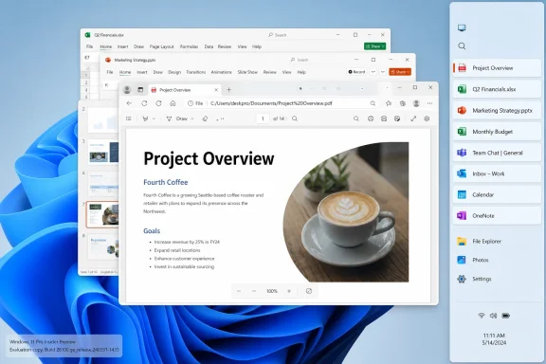This screenshot has height=364, width=546.
Task: Select the Draw tool button in PDF toolbar
Action: [x=177, y=118]
